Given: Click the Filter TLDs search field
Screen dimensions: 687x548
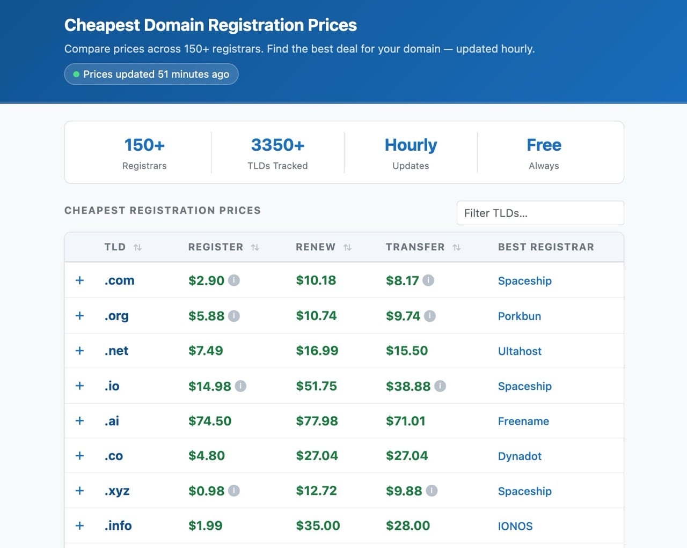Looking at the screenshot, I should click(540, 213).
